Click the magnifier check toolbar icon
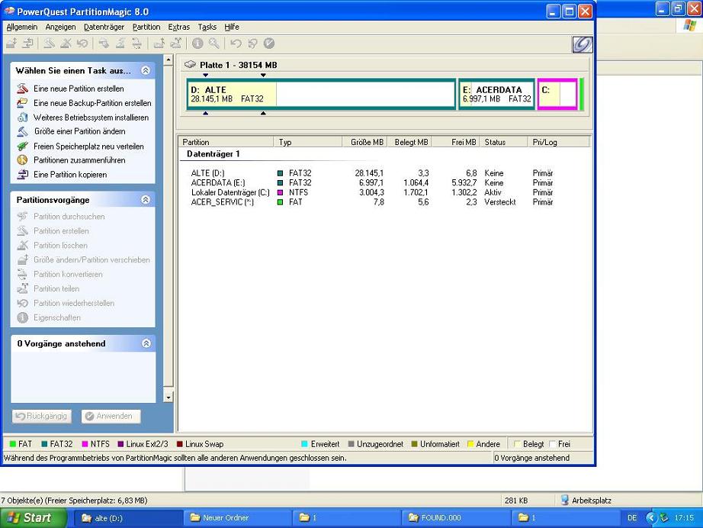703x528 pixels. point(214,43)
